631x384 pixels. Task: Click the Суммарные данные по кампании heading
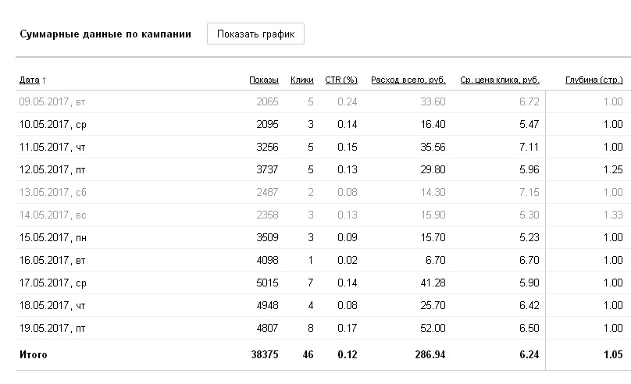click(x=105, y=34)
